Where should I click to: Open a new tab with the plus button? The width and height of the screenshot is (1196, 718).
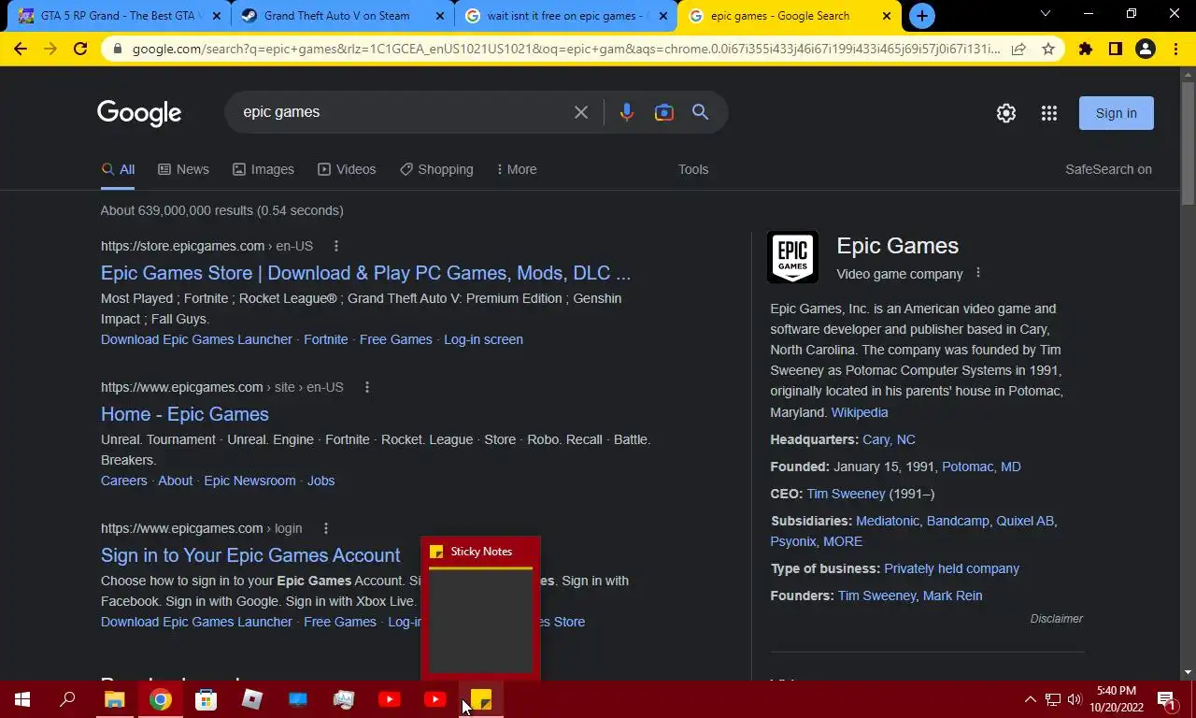click(921, 16)
